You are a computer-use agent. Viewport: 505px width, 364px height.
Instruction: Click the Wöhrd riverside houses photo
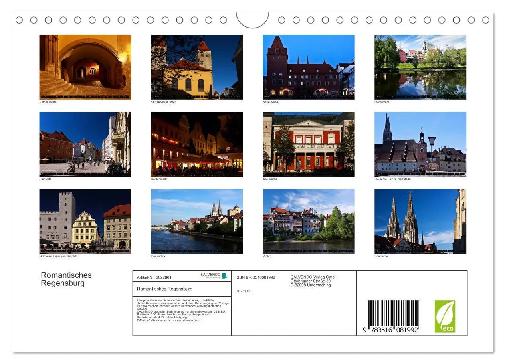click(309, 221)
